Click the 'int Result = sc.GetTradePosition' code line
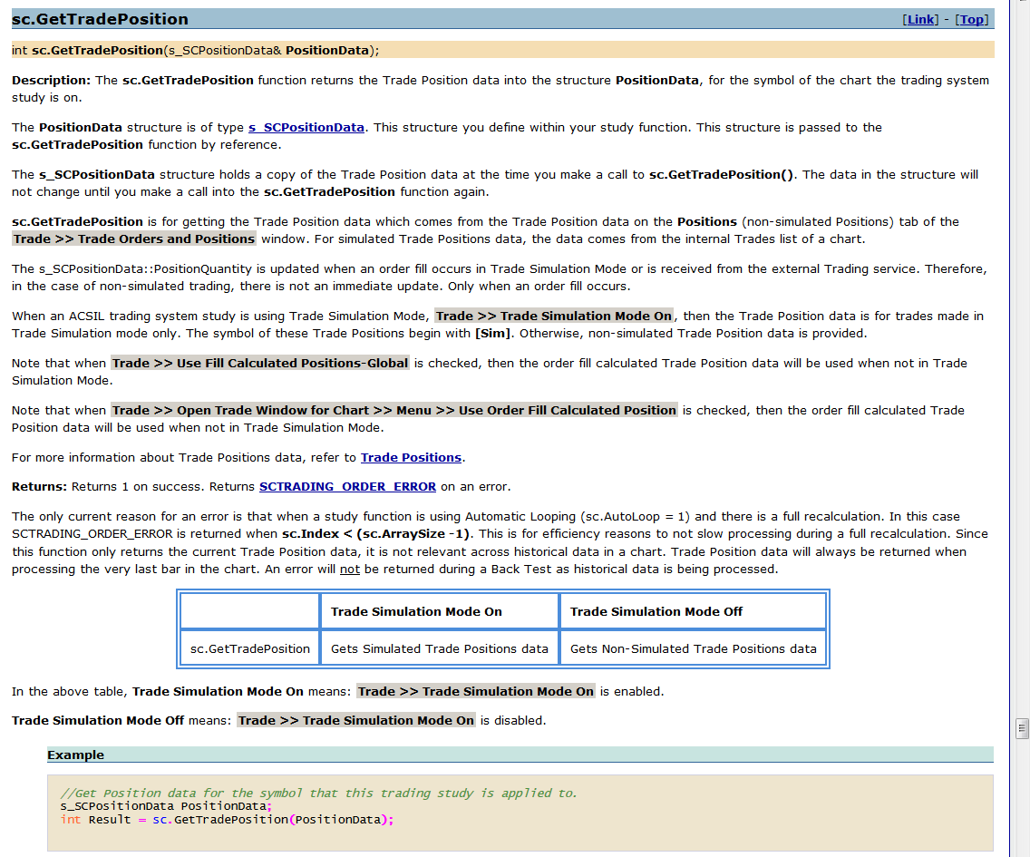The image size is (1030, 857). click(228, 820)
